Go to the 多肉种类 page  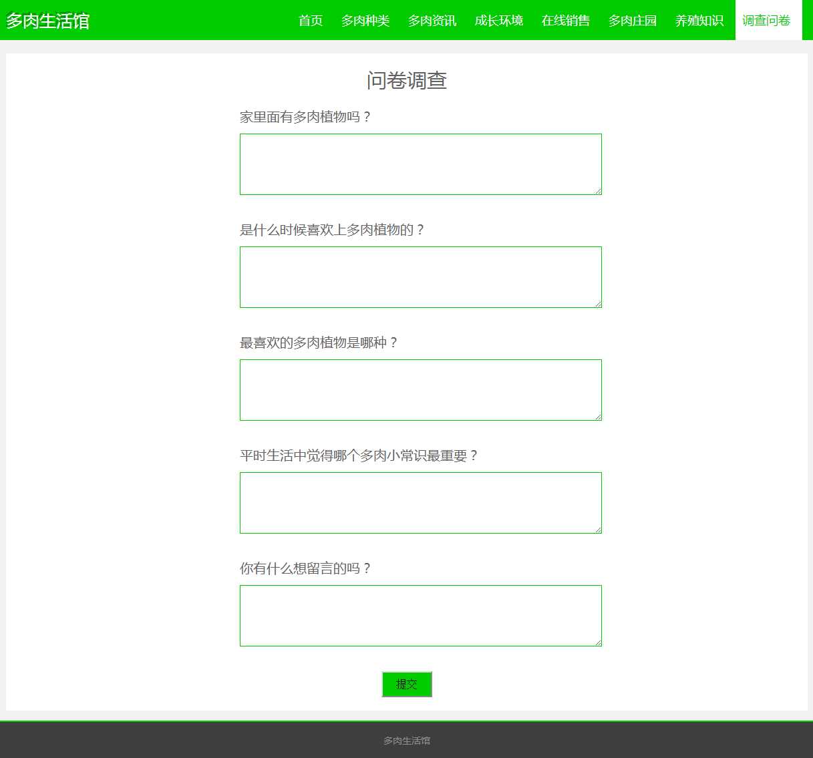(x=365, y=21)
